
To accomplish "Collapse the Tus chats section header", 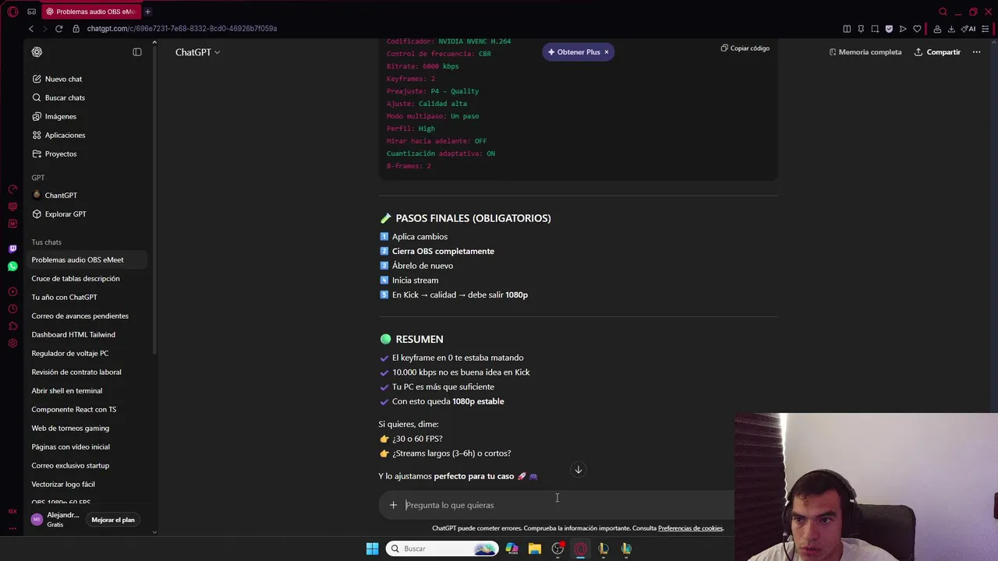I will tap(46, 242).
